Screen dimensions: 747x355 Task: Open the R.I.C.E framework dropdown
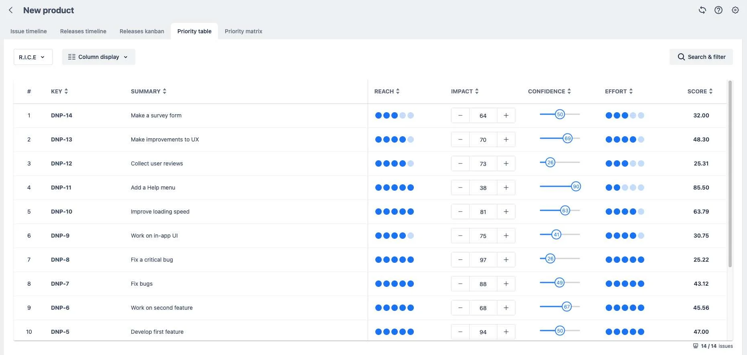33,57
